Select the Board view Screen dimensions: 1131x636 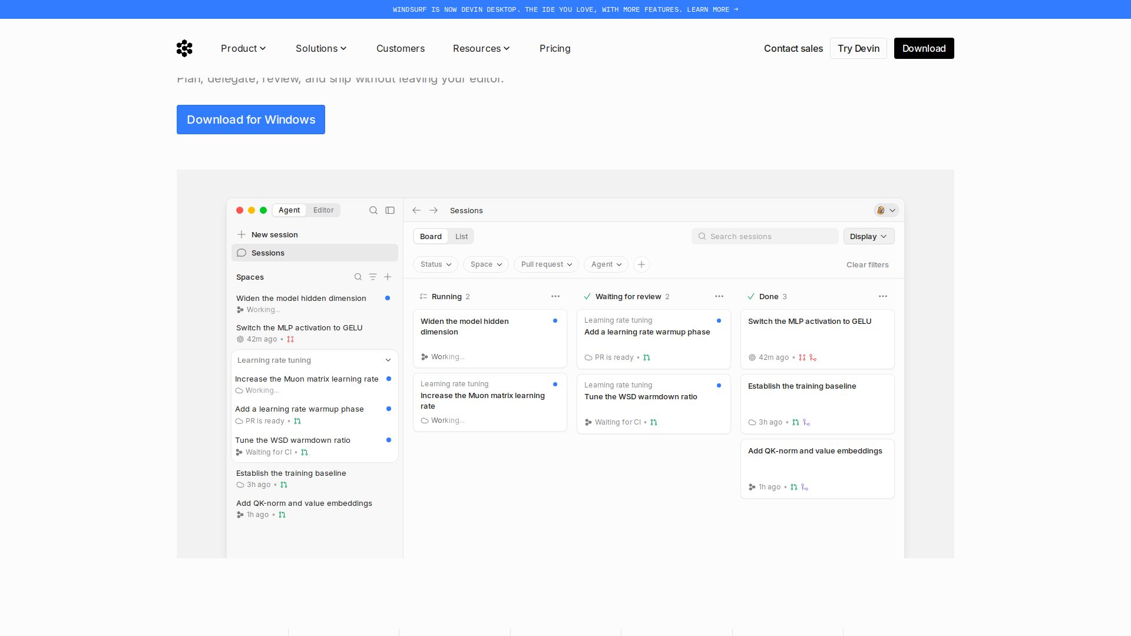coord(431,236)
